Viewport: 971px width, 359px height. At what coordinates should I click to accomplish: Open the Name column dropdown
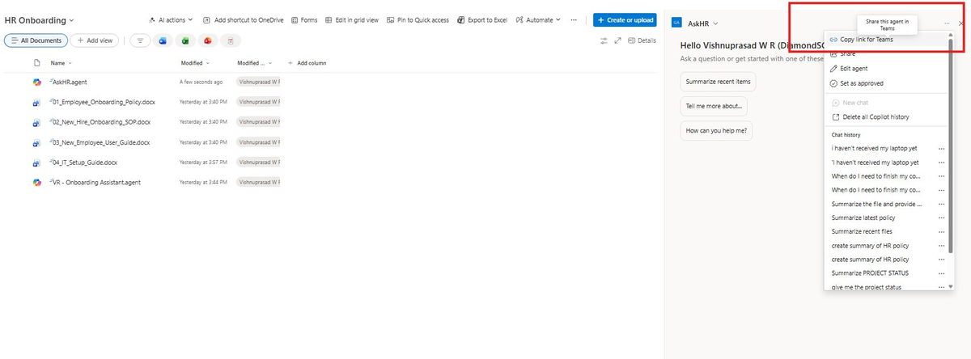[61, 63]
